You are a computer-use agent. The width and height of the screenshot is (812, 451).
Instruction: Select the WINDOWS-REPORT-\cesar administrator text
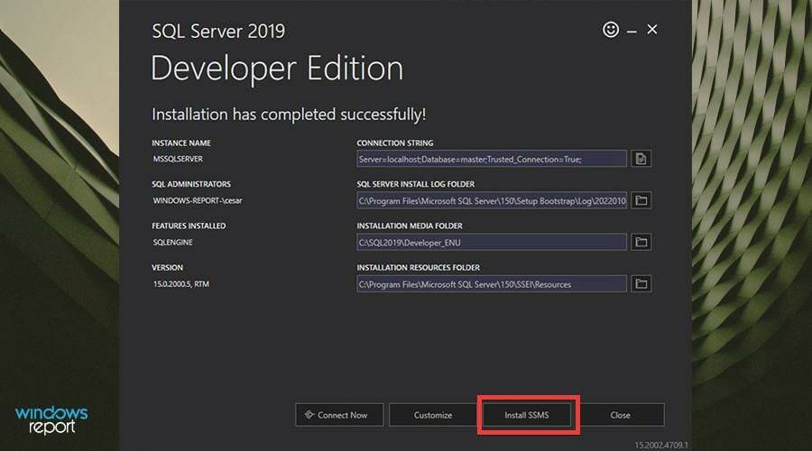[198, 200]
